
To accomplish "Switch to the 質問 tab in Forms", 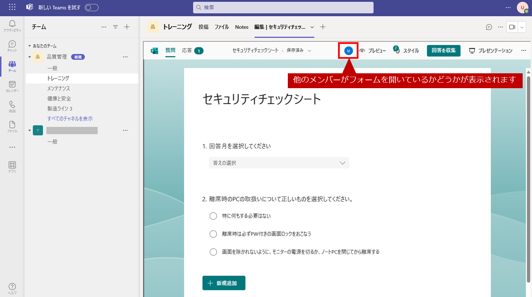I will 170,50.
